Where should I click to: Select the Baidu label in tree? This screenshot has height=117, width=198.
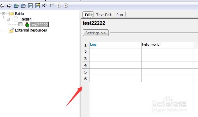(19, 13)
